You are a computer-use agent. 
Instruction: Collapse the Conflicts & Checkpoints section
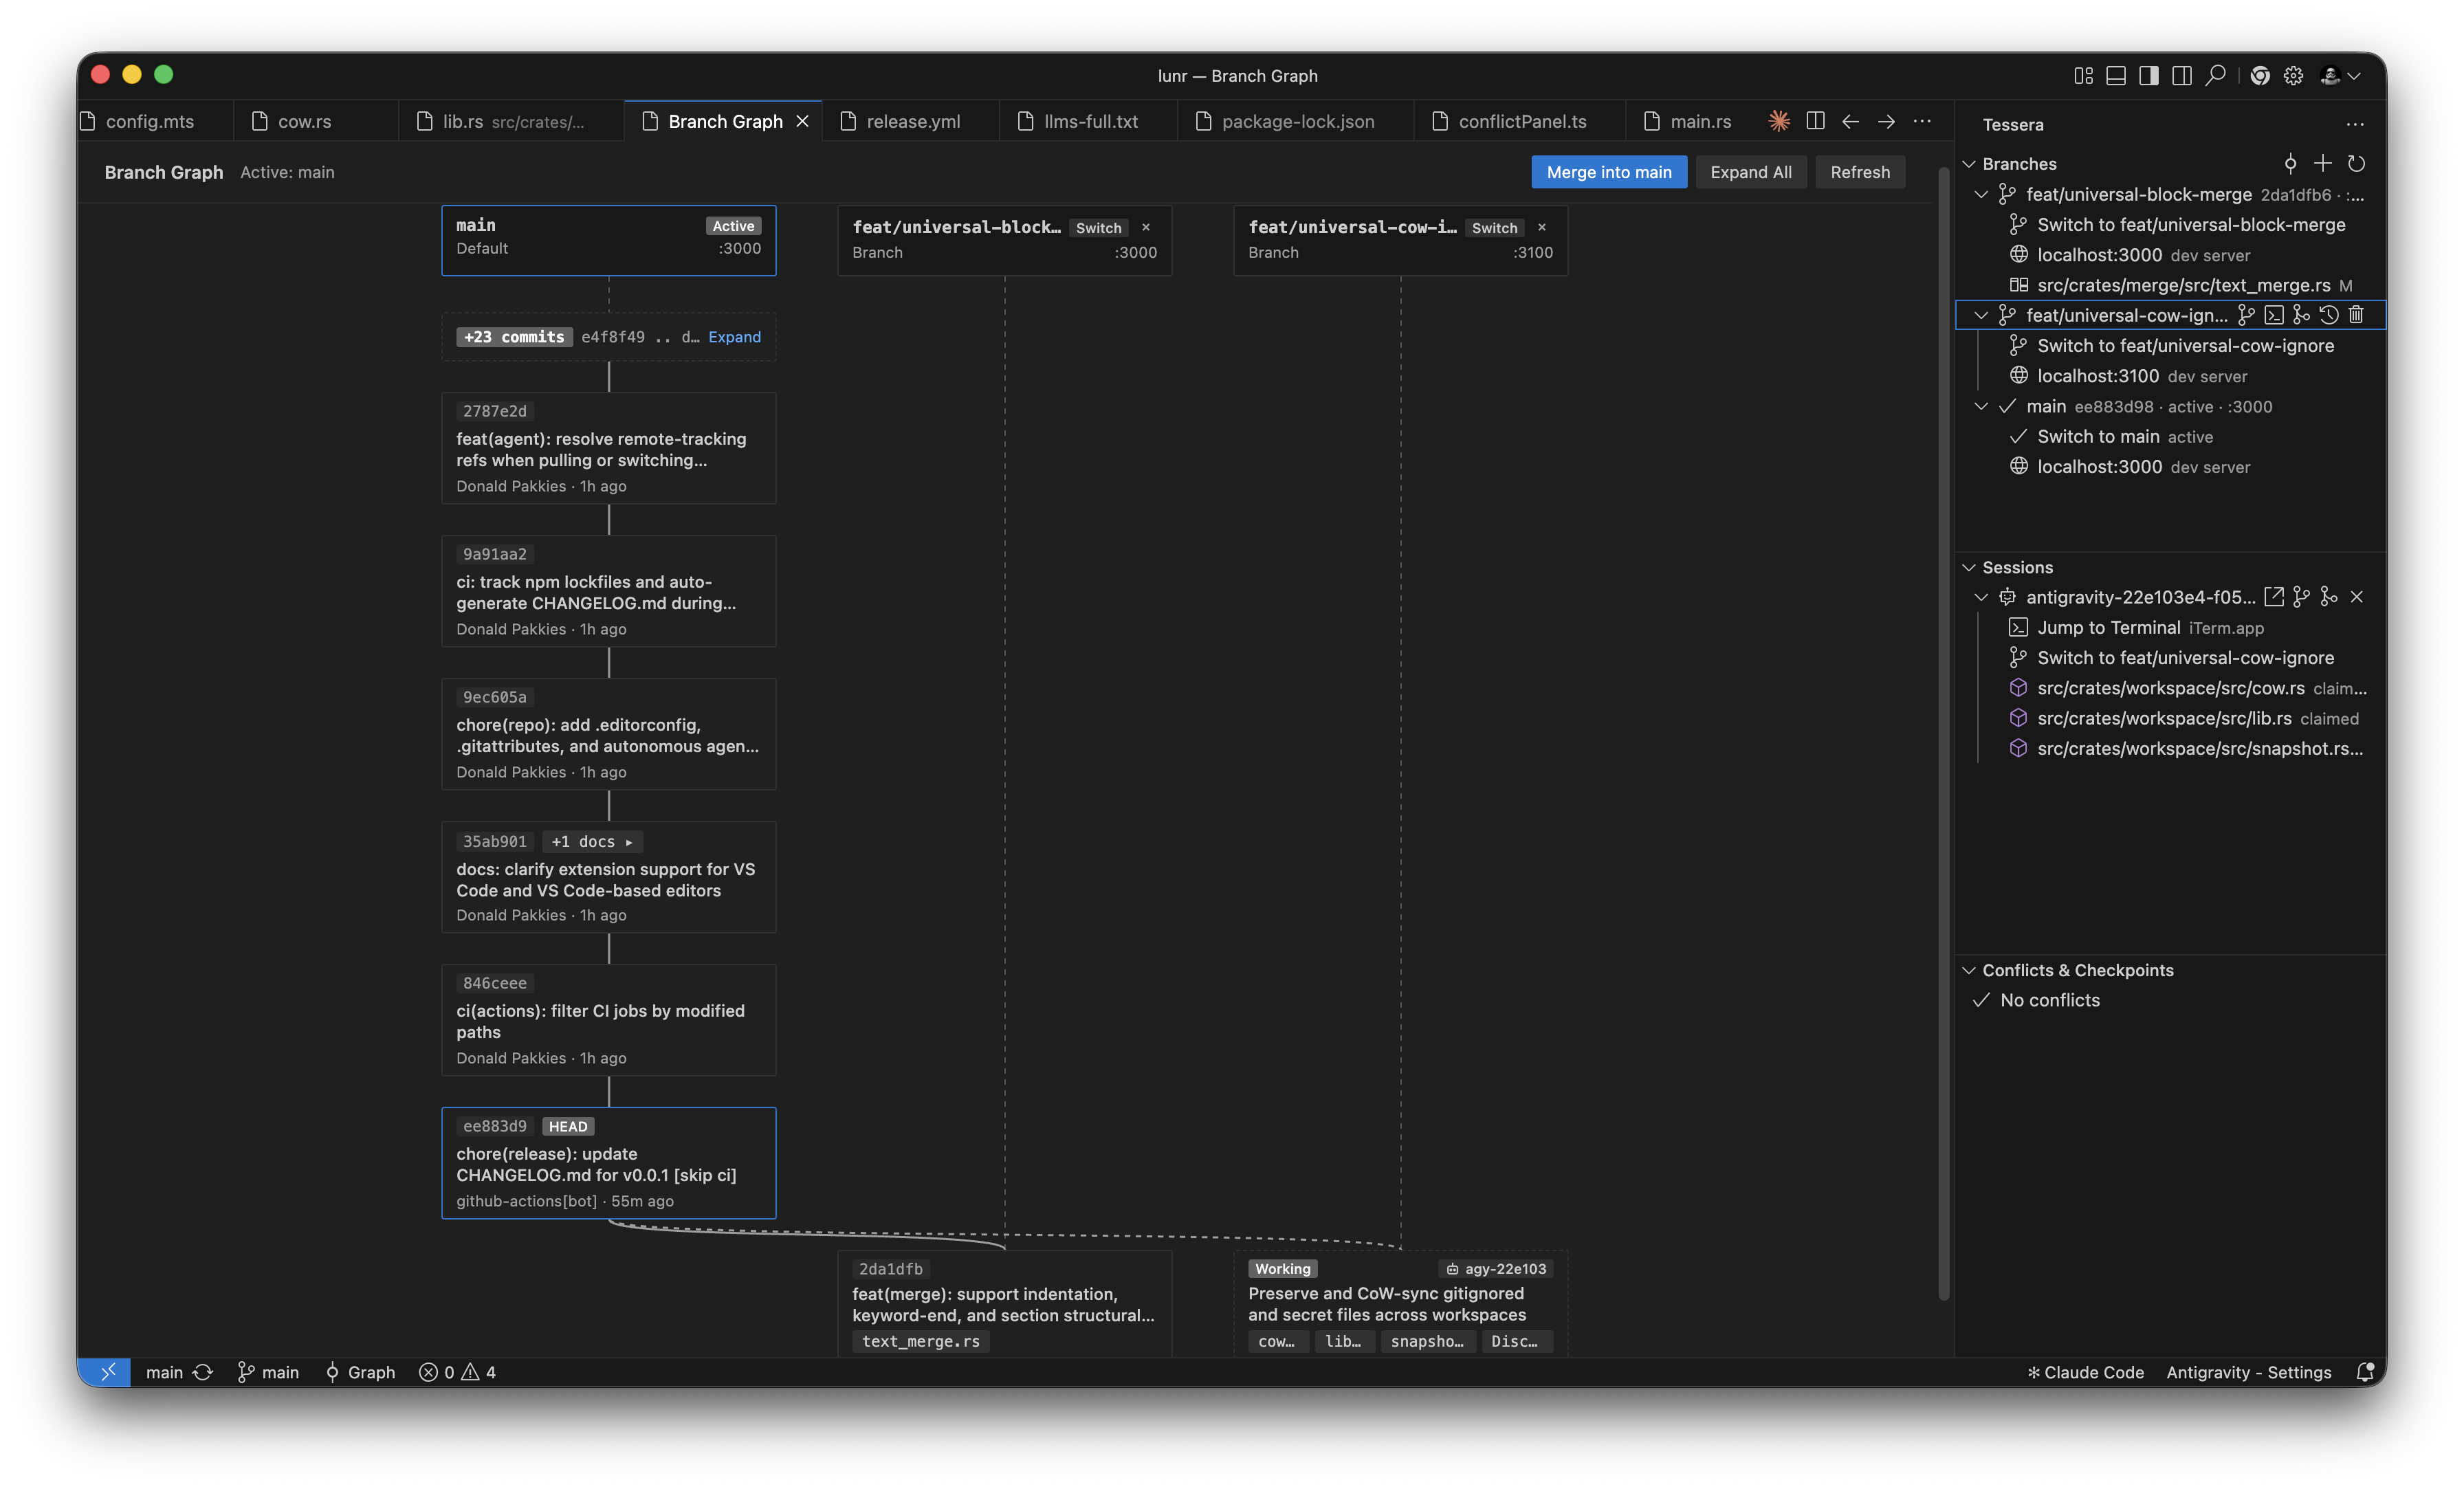click(1969, 970)
